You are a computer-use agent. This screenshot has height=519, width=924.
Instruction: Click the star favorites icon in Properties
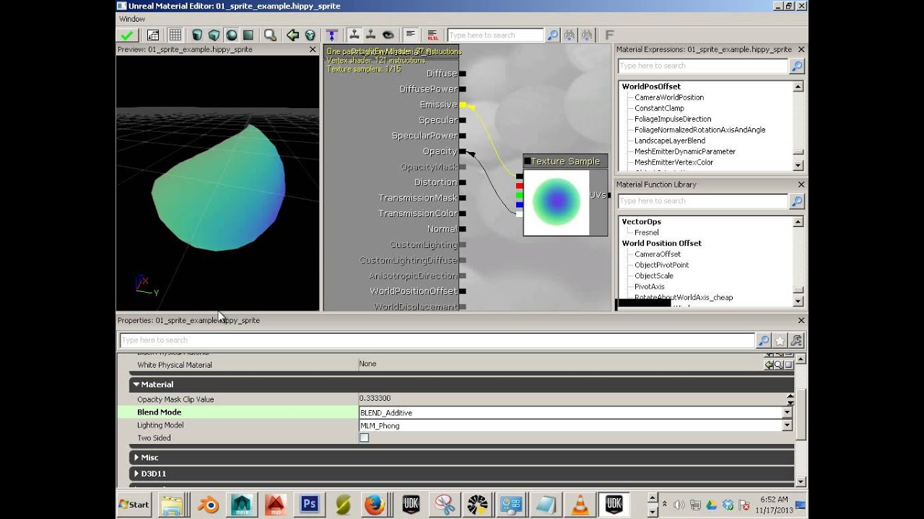click(780, 340)
